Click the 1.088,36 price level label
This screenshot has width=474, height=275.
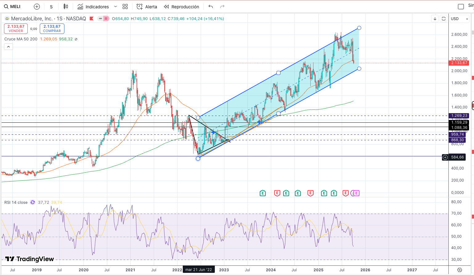click(x=459, y=127)
